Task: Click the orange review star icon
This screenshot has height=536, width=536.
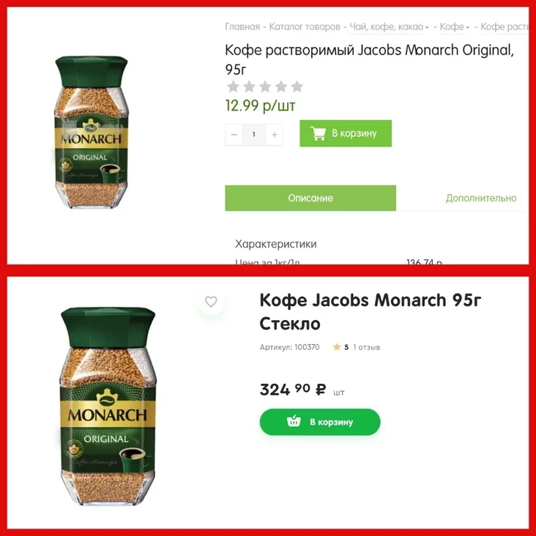Action: (337, 347)
